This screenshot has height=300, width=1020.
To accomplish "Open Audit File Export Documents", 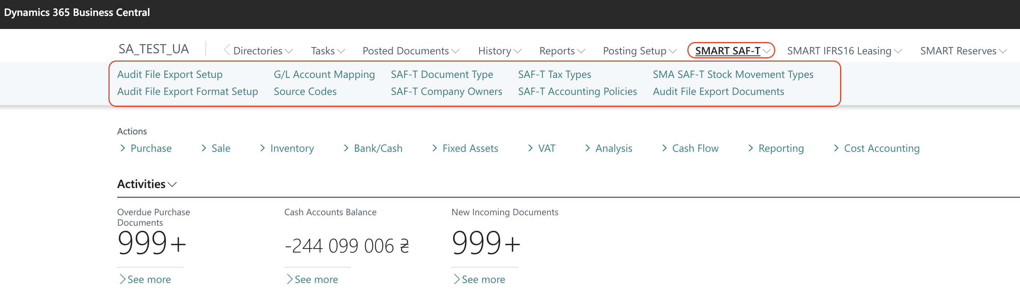I will tap(718, 91).
